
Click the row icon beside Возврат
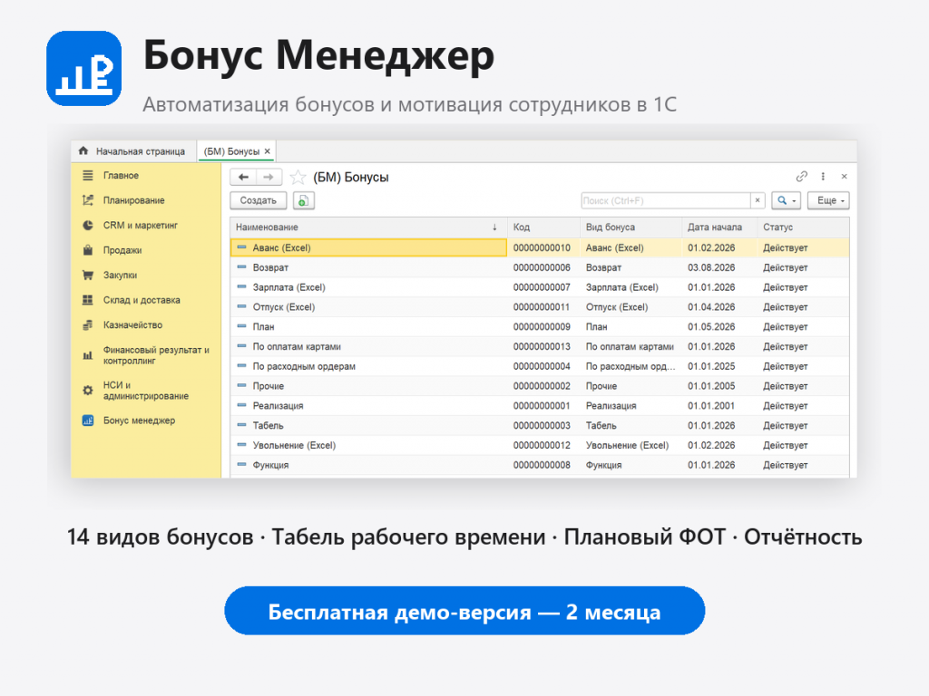click(241, 267)
